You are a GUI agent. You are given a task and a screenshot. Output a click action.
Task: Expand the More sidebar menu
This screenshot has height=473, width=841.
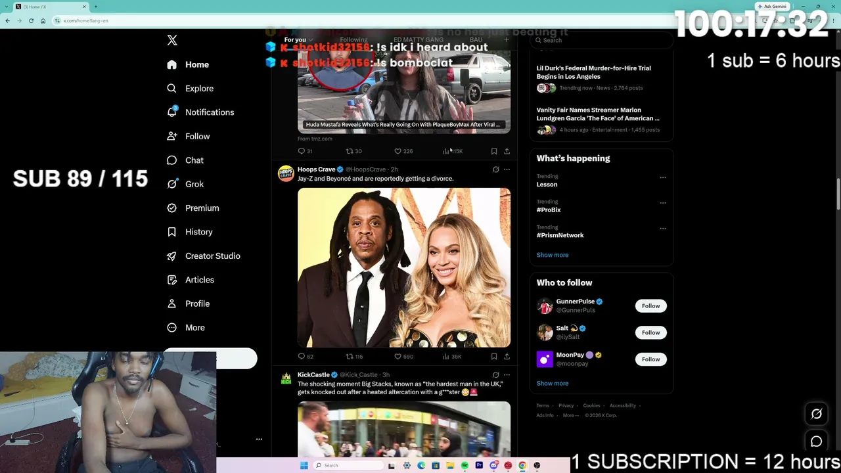click(186, 327)
